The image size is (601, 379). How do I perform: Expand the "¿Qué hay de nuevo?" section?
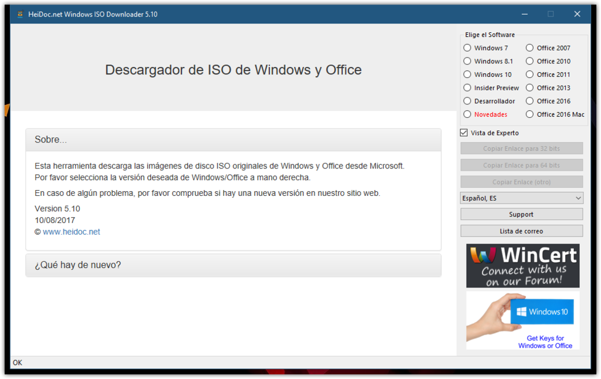click(x=233, y=265)
